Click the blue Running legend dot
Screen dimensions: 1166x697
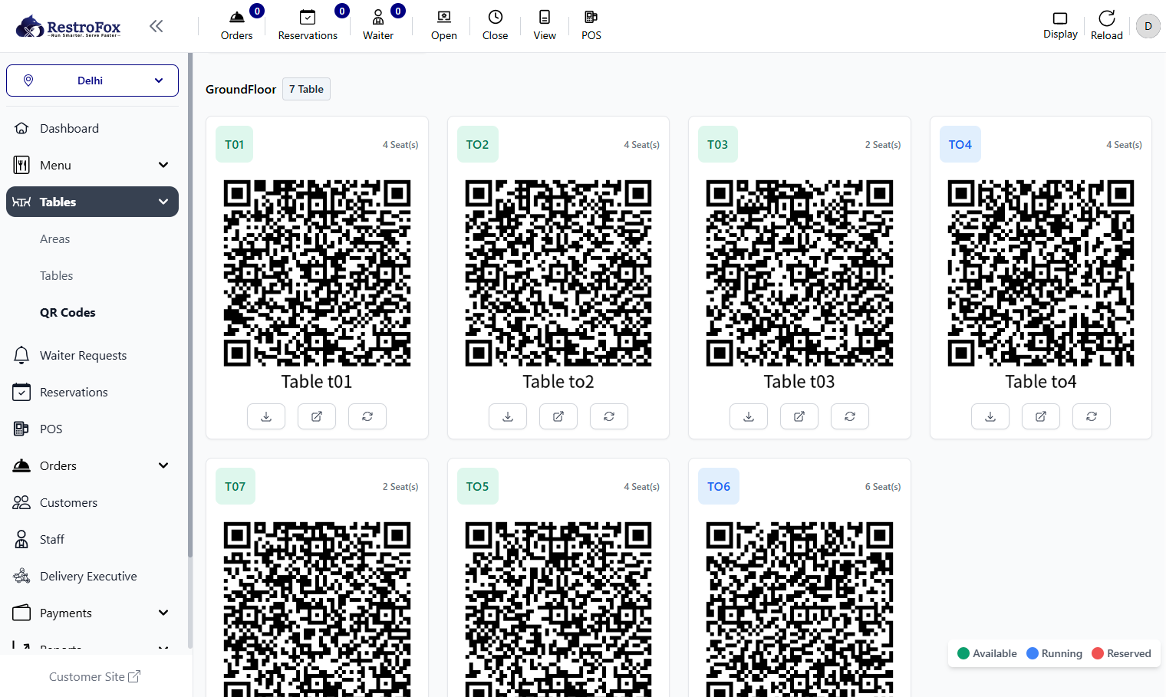coord(1033,653)
